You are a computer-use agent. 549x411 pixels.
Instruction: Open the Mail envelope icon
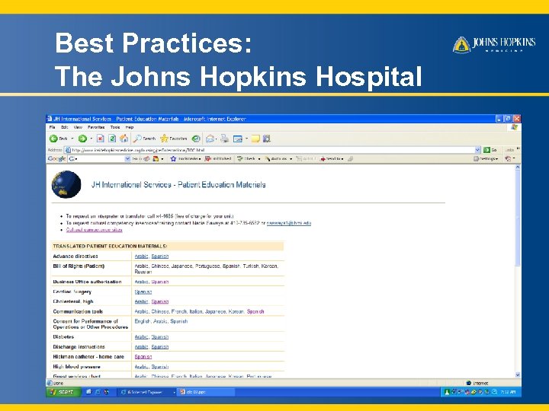210,139
